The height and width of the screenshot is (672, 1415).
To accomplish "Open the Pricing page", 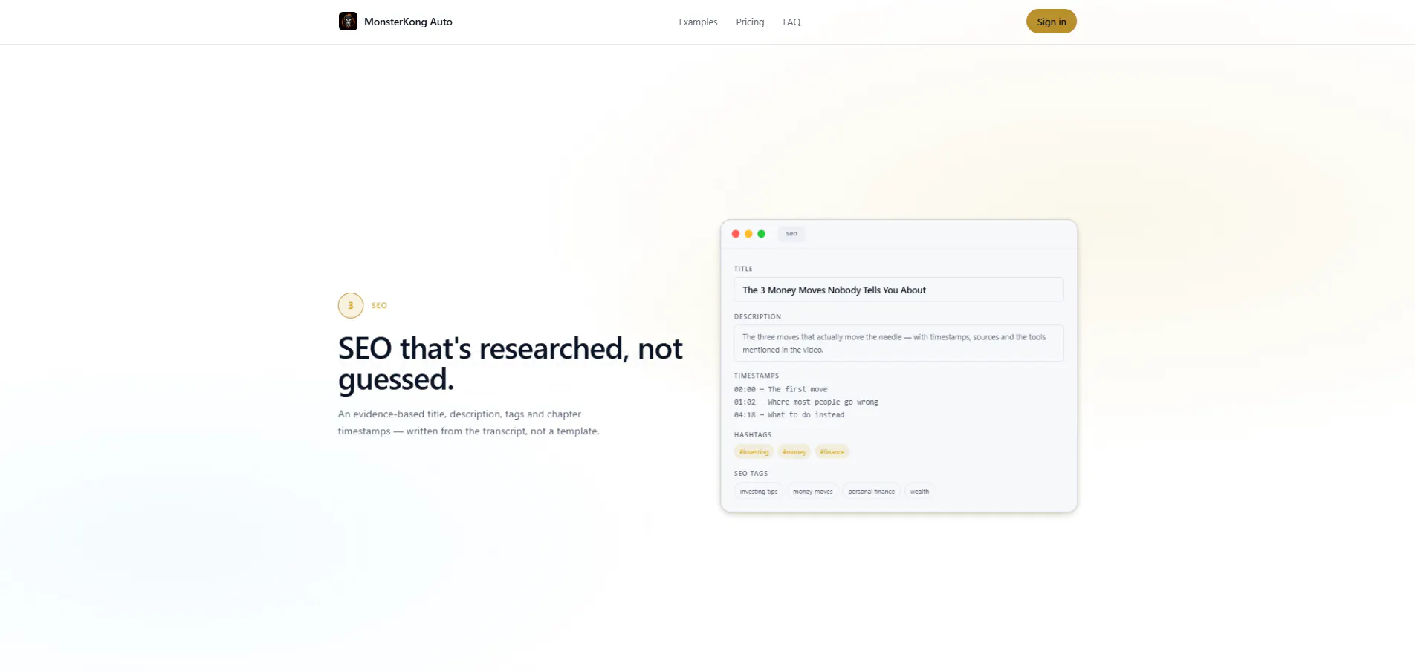I will pos(750,22).
